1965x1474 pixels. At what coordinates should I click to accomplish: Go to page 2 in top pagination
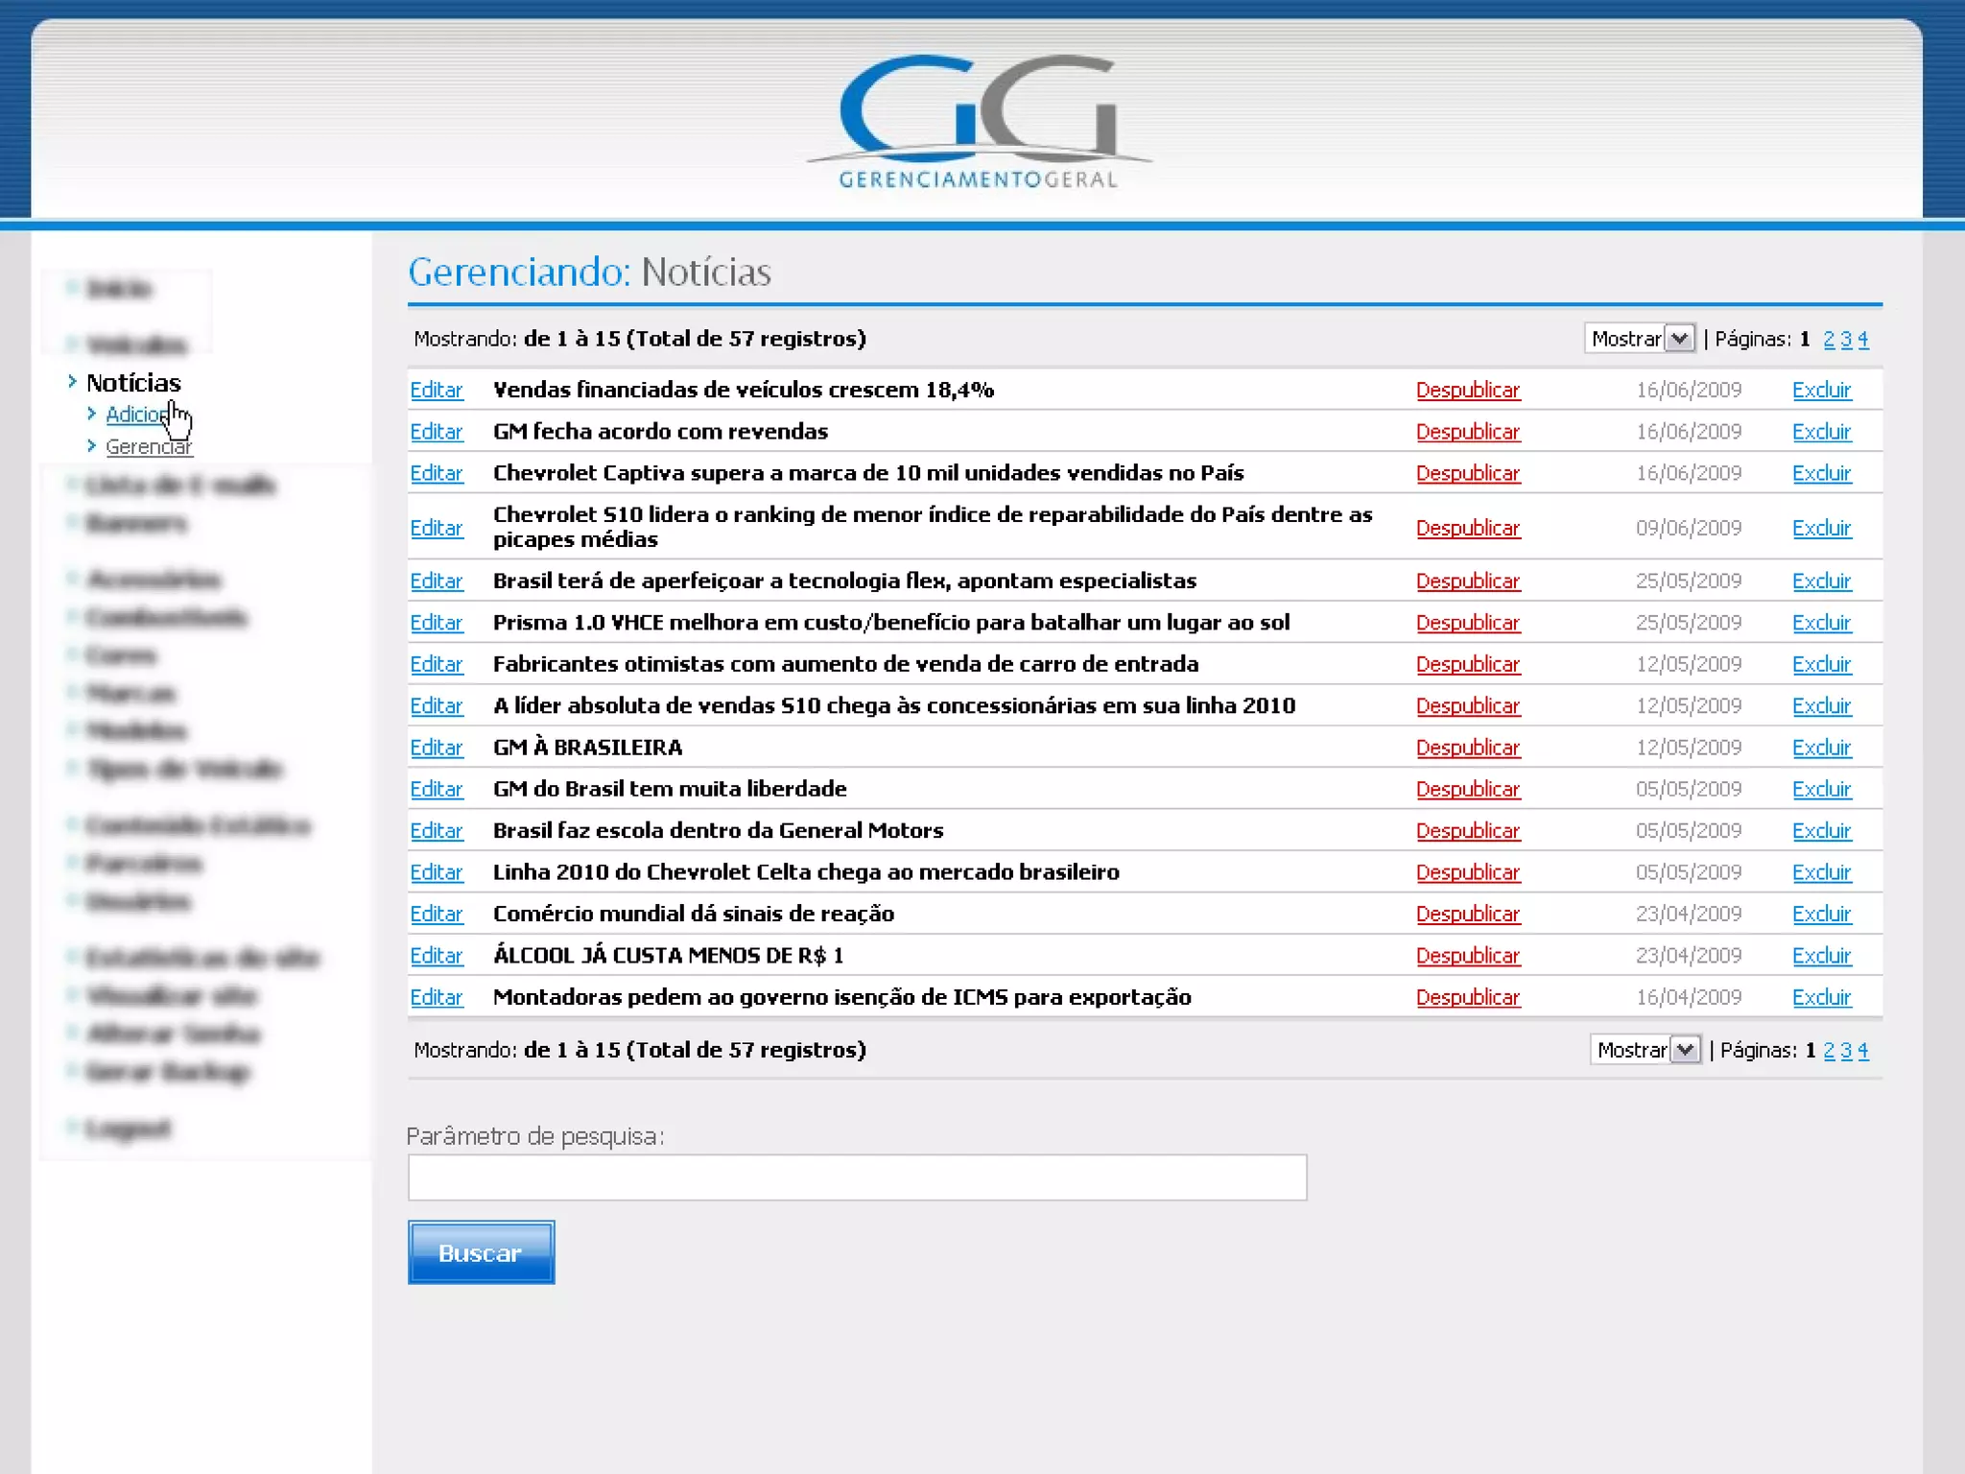(x=1829, y=339)
